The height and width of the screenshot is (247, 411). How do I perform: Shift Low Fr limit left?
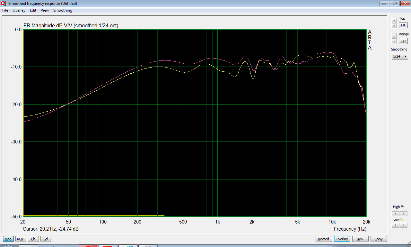tap(396, 225)
